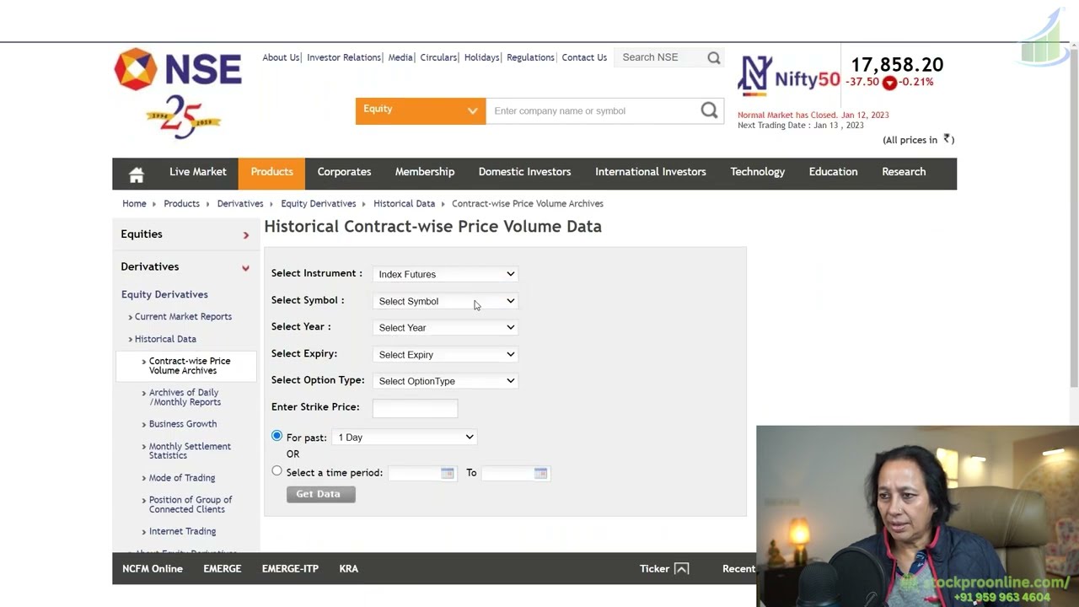Click the company name or symbol field
Screen dimensions: 1079x607
pyautogui.click(x=593, y=110)
